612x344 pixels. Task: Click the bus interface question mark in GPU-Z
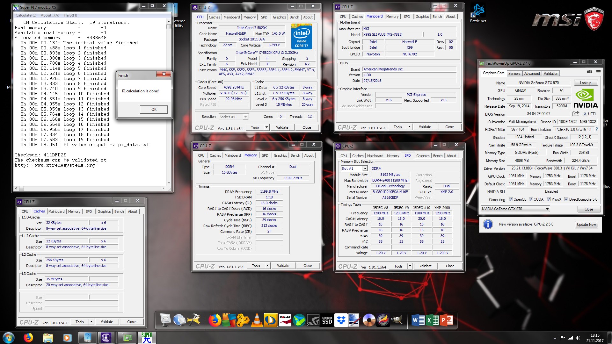click(596, 129)
